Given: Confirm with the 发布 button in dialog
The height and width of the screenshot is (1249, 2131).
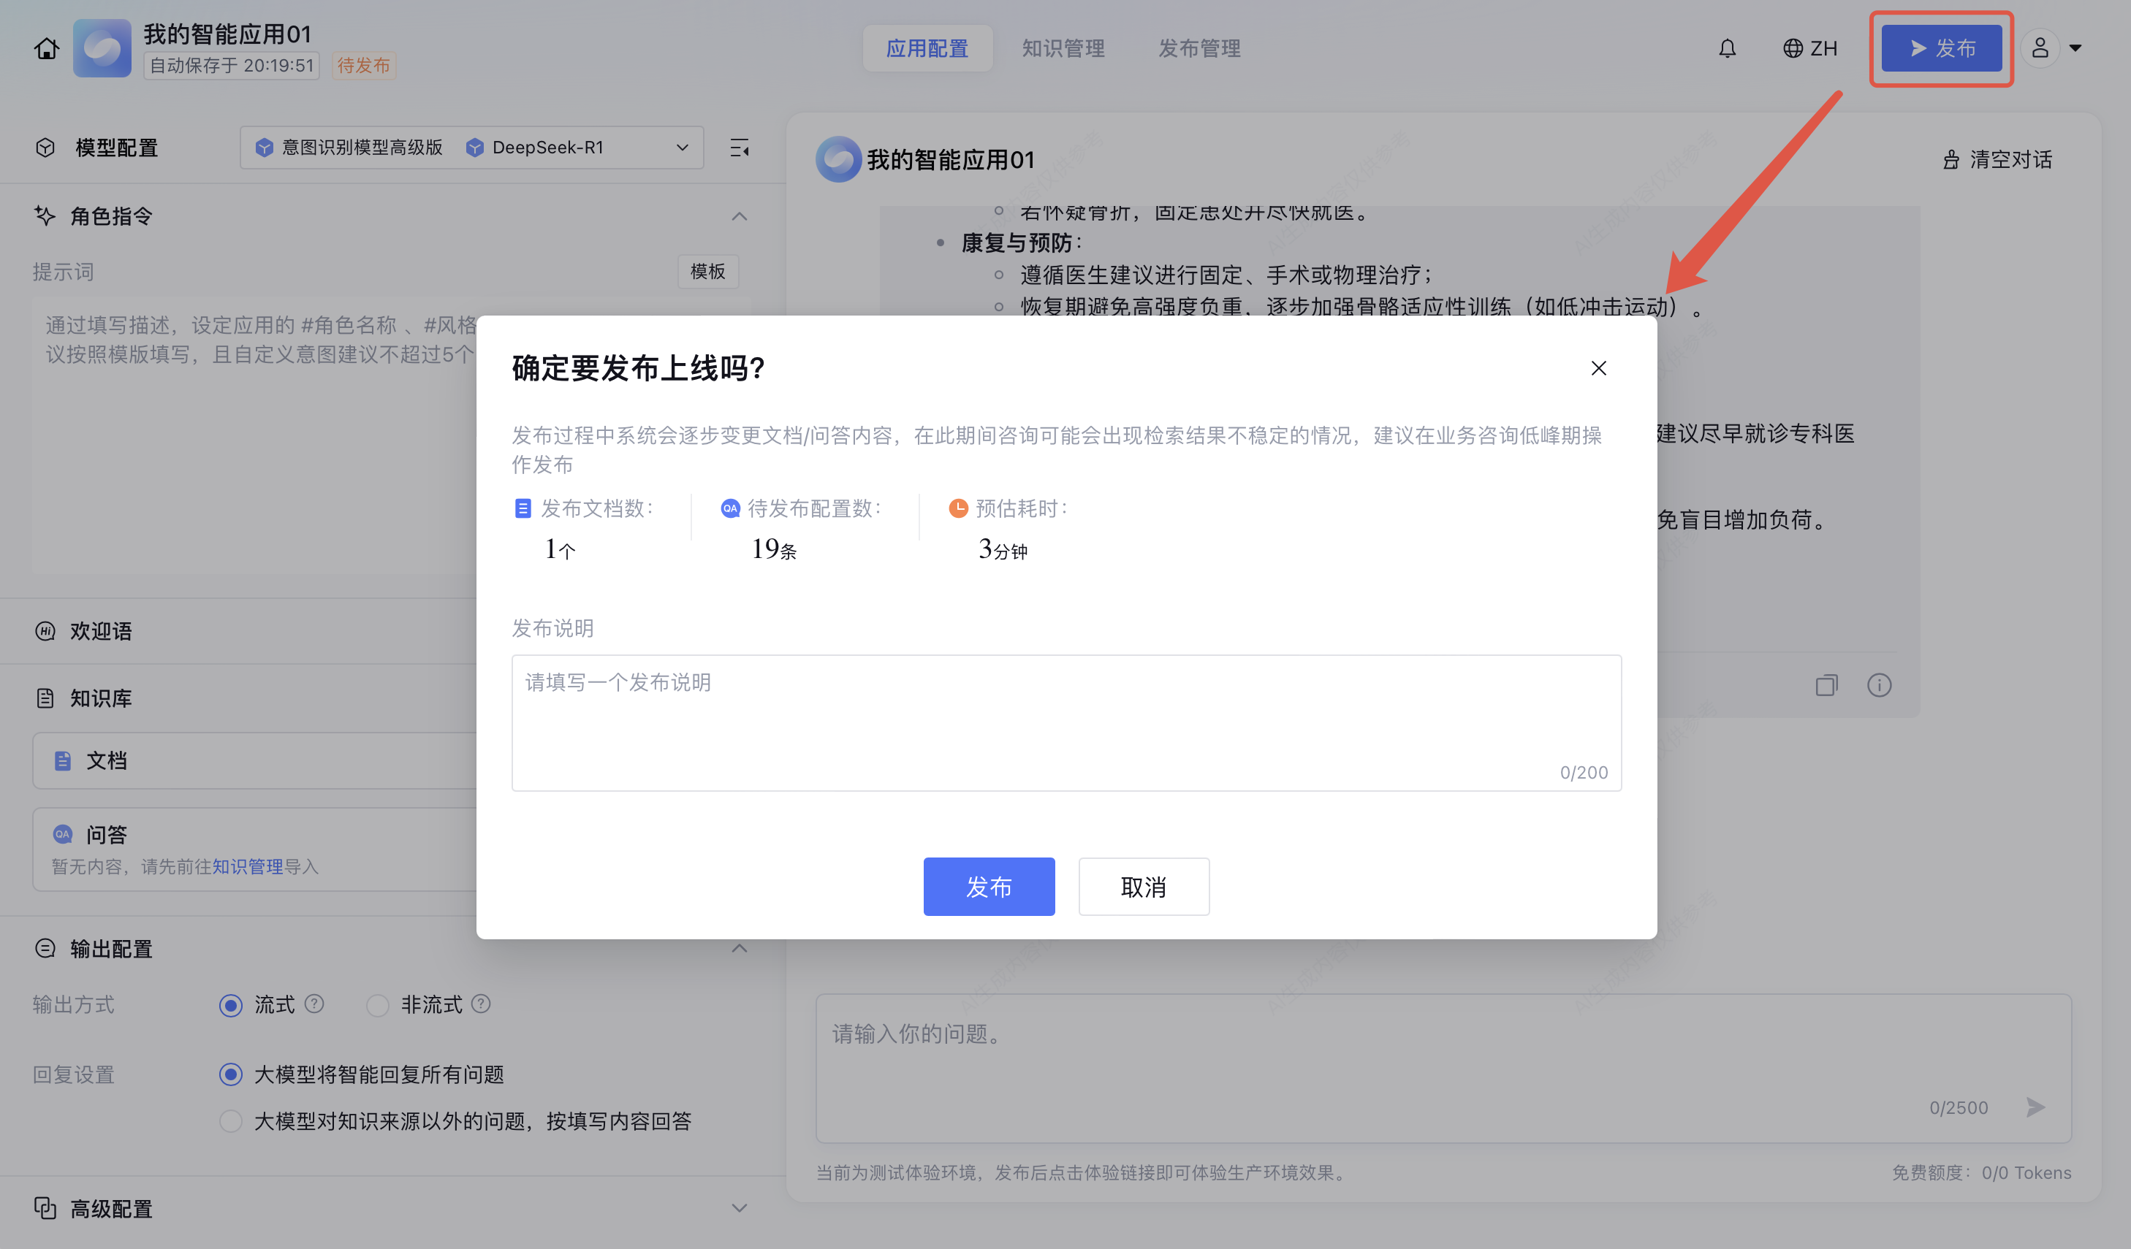Looking at the screenshot, I should [x=989, y=887].
